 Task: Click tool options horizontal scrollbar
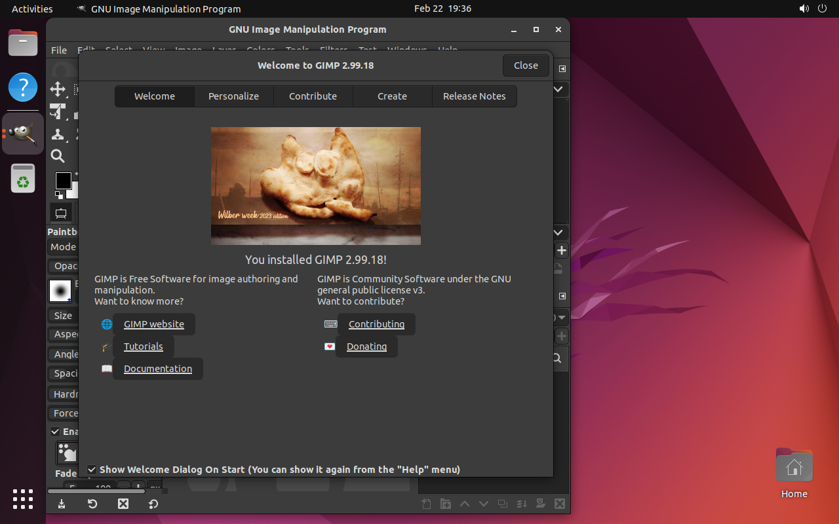coord(96,491)
